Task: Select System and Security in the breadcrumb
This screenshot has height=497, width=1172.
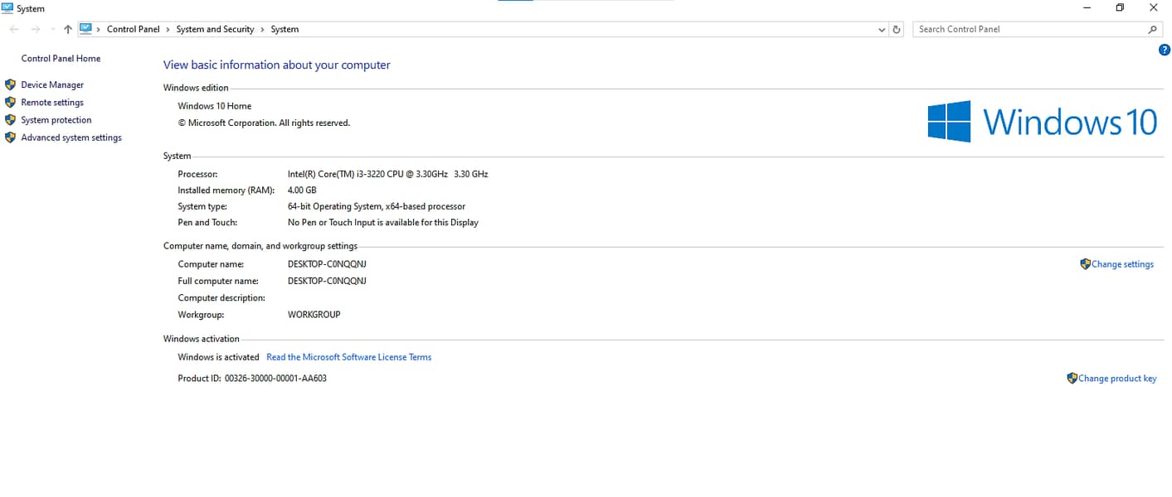Action: pos(215,29)
